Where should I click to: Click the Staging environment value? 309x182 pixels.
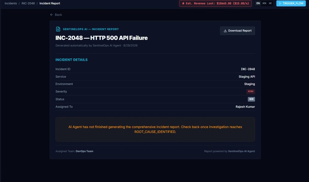pos(250,84)
